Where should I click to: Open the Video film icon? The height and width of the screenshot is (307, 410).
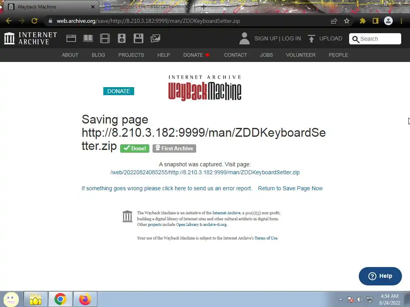pyautogui.click(x=105, y=38)
